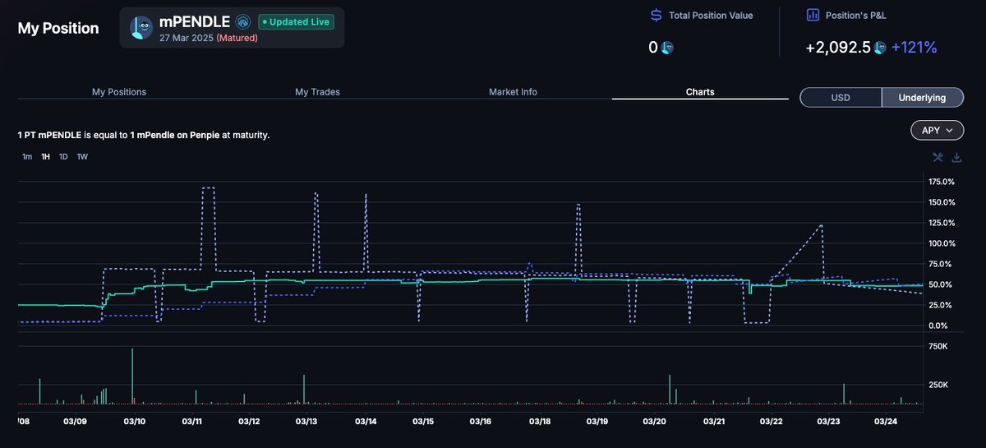Switch the value display to USD

click(841, 98)
